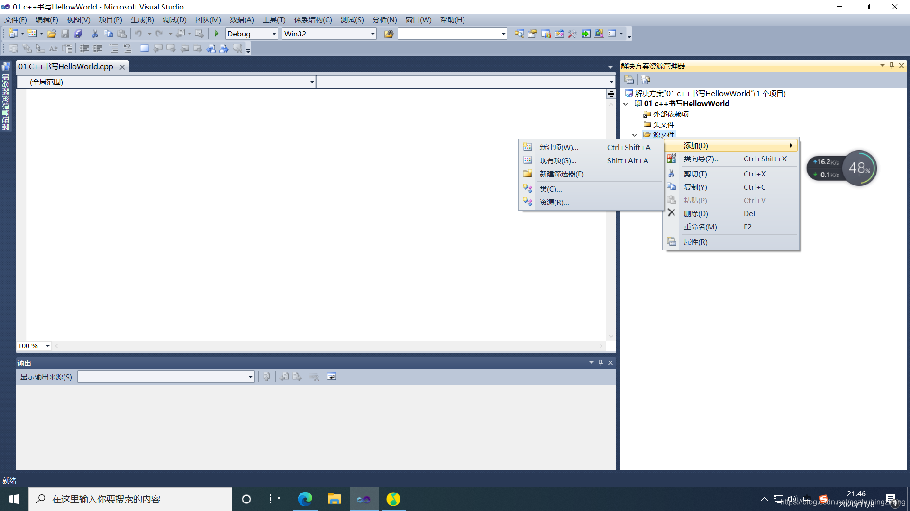The width and height of the screenshot is (910, 511).
Task: Open the Windows Start button
Action: click(x=14, y=499)
